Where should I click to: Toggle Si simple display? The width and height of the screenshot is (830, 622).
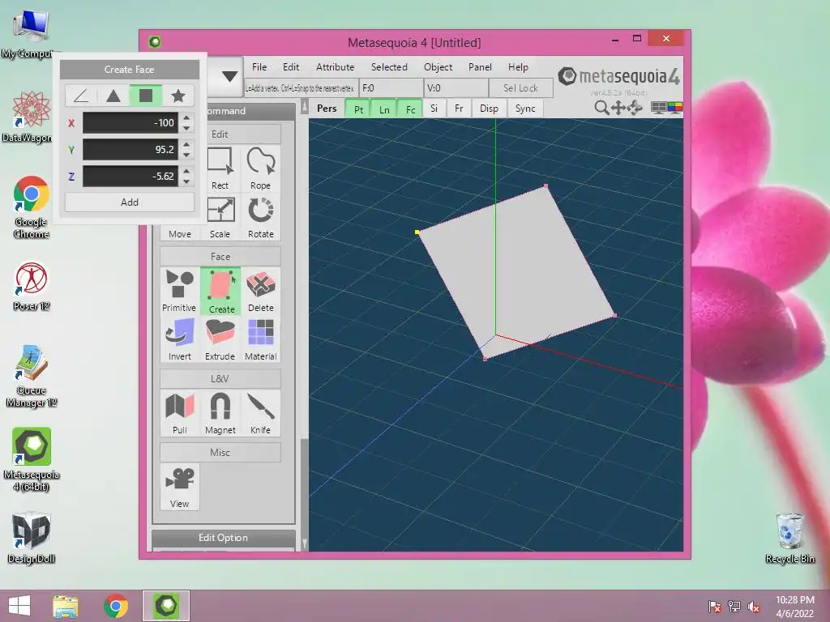tap(434, 109)
